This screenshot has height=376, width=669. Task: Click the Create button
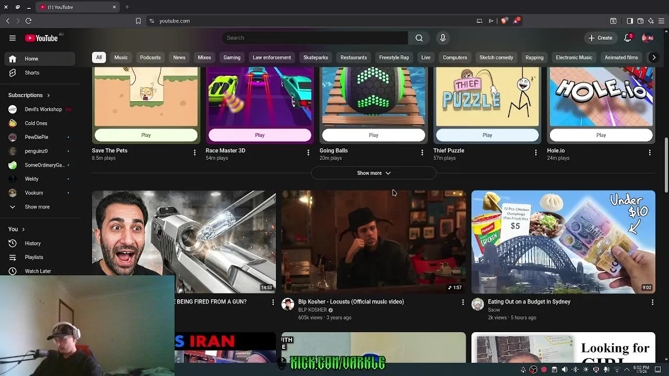click(x=600, y=38)
